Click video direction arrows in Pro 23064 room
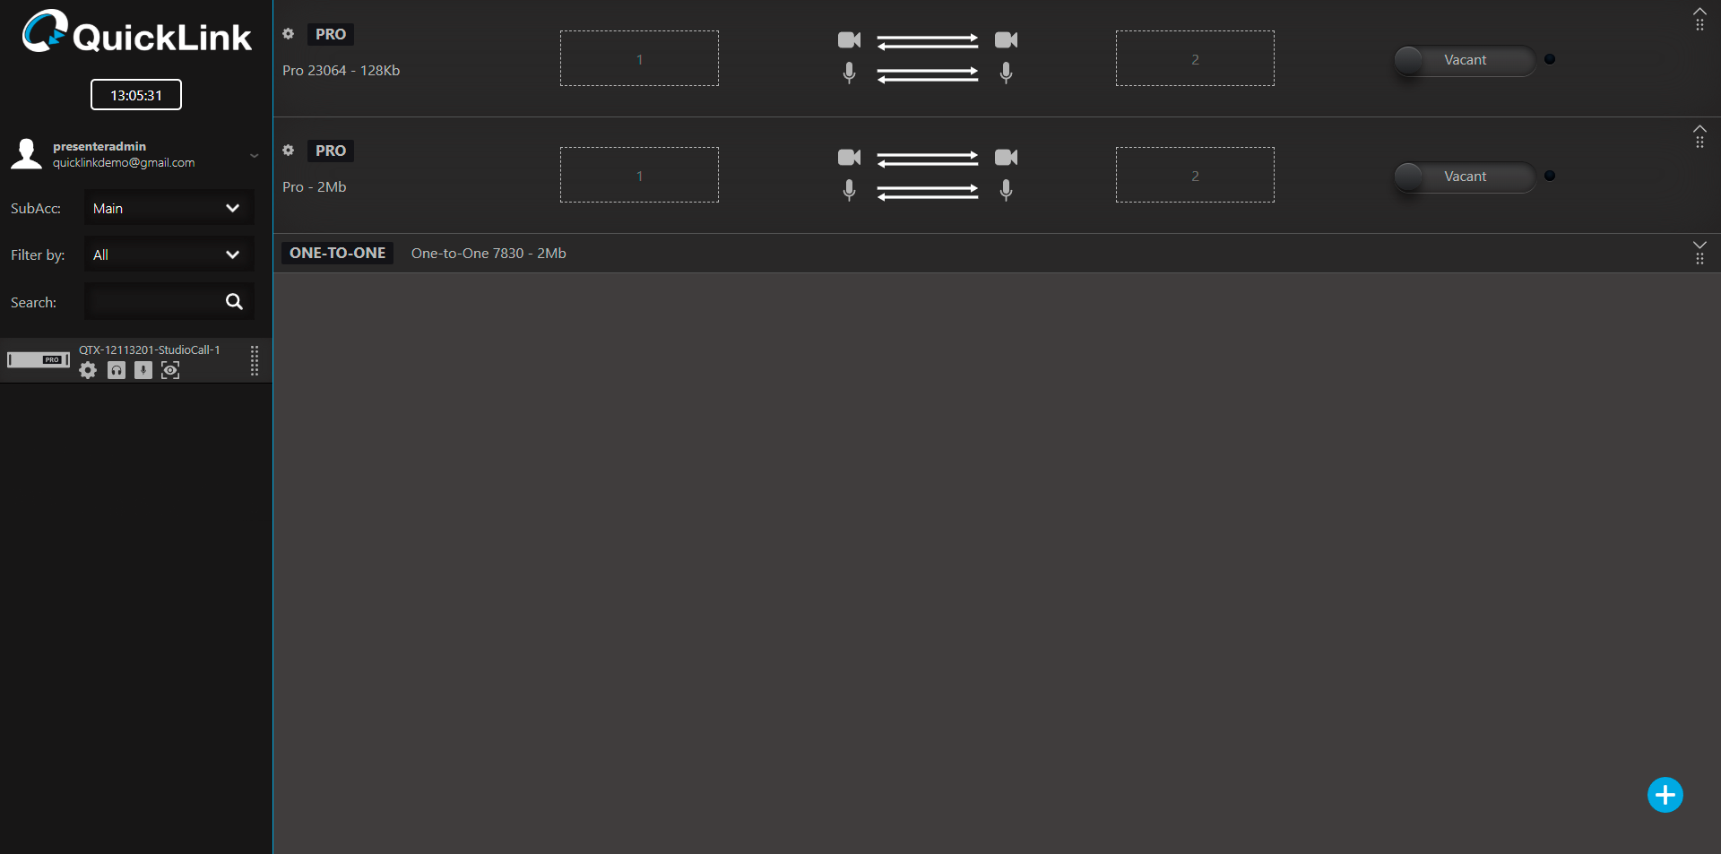1721x854 pixels. (x=927, y=41)
